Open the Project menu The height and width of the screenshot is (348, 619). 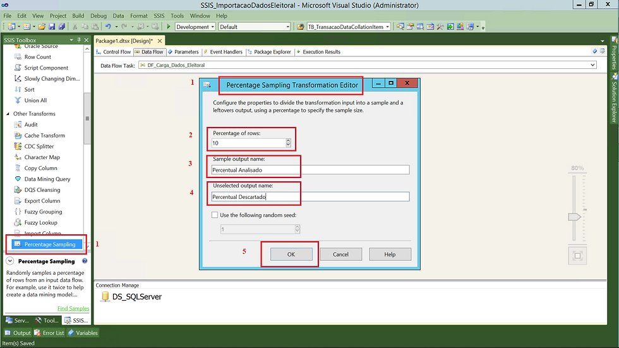pos(58,16)
